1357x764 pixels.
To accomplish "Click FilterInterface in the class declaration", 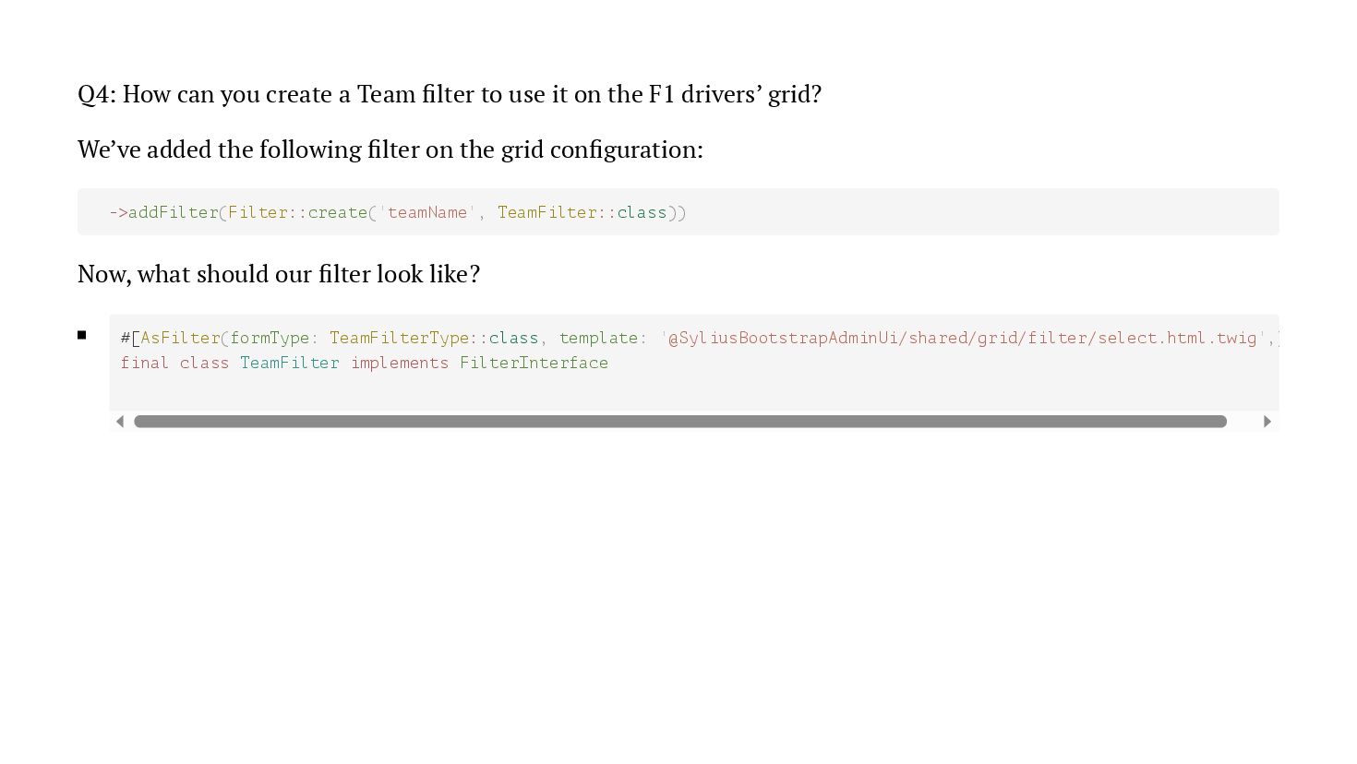I will pos(534,363).
